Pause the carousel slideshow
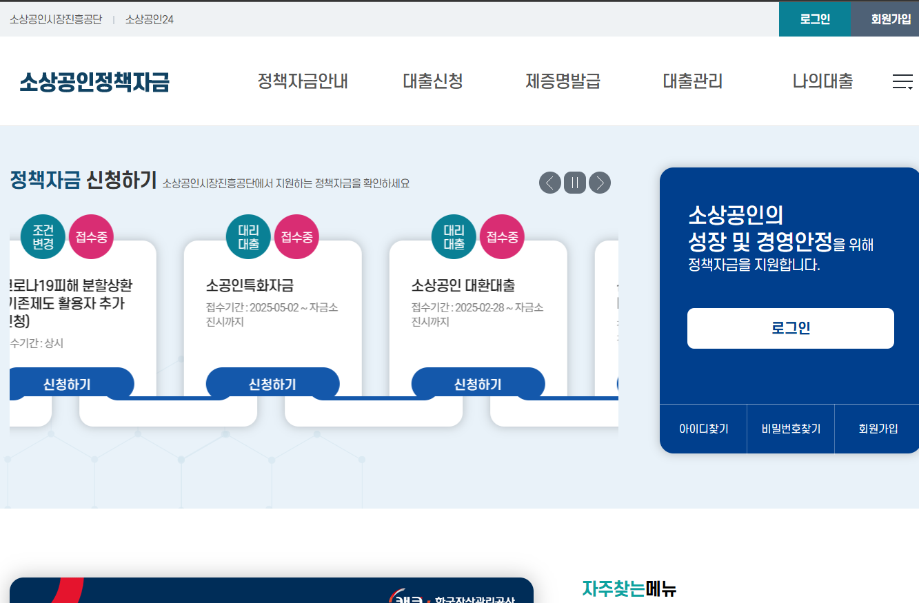The width and height of the screenshot is (919, 603). (x=574, y=183)
